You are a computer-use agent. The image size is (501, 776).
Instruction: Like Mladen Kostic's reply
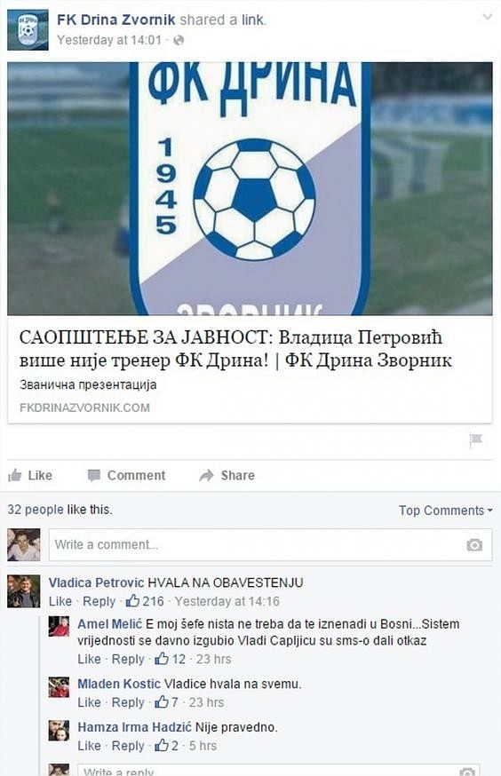(x=89, y=702)
